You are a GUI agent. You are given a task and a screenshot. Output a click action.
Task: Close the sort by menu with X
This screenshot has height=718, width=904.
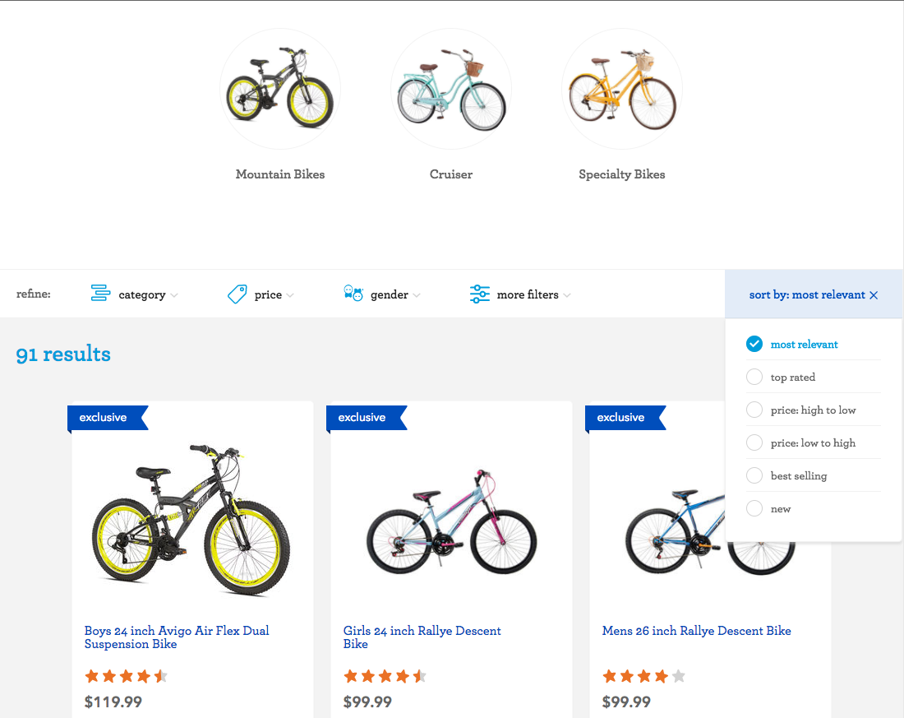coord(874,295)
